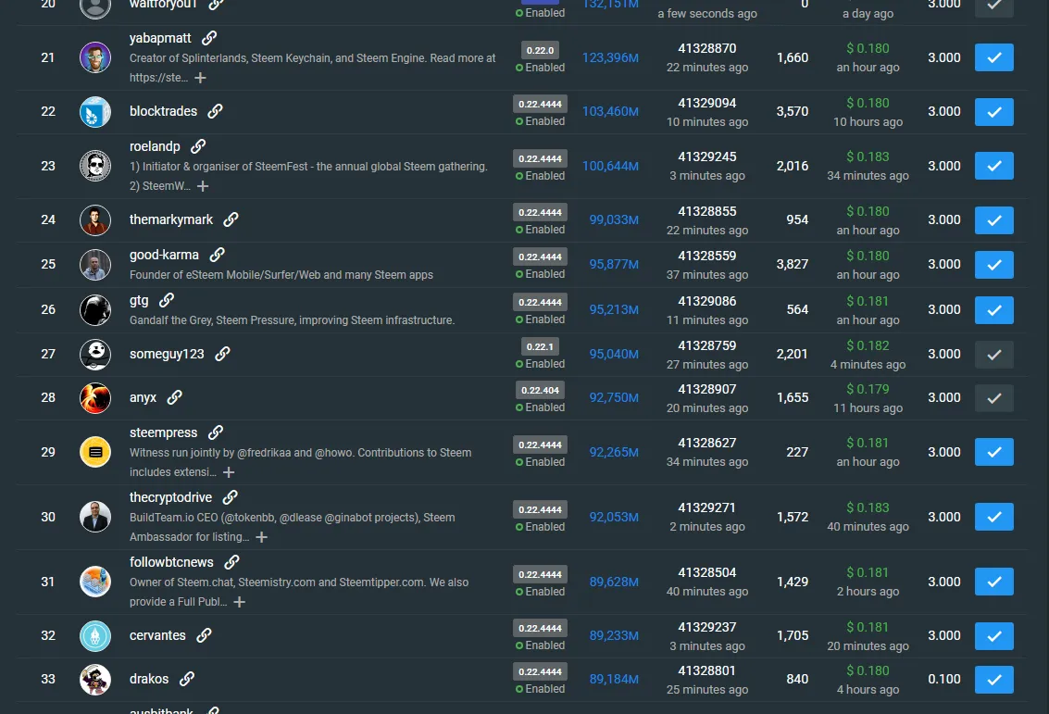The height and width of the screenshot is (714, 1049).
Task: Open the link icon beside themarkymark
Action: point(231,219)
